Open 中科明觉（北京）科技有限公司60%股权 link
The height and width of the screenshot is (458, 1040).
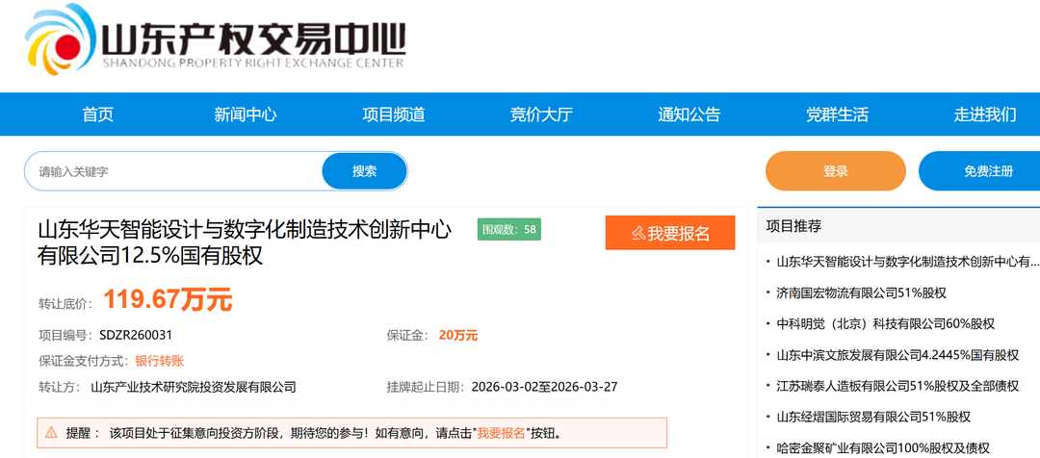885,323
